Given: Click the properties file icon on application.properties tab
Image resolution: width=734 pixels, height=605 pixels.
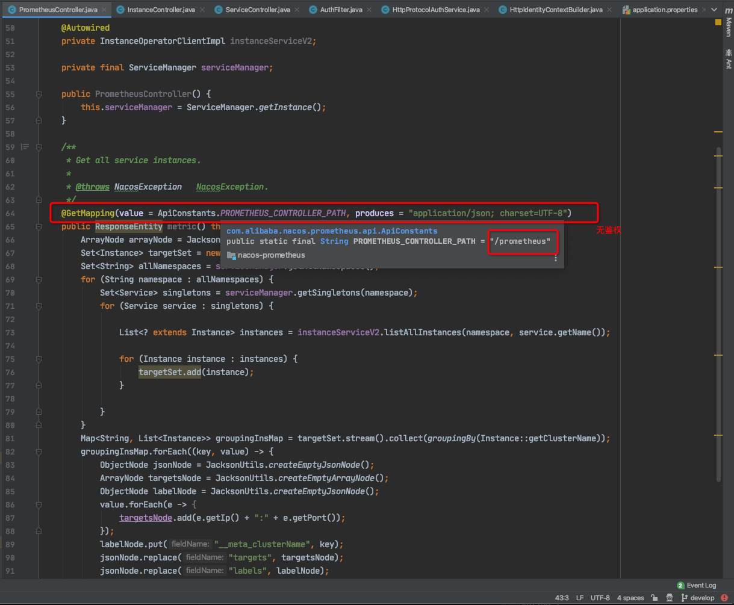Looking at the screenshot, I should [626, 10].
